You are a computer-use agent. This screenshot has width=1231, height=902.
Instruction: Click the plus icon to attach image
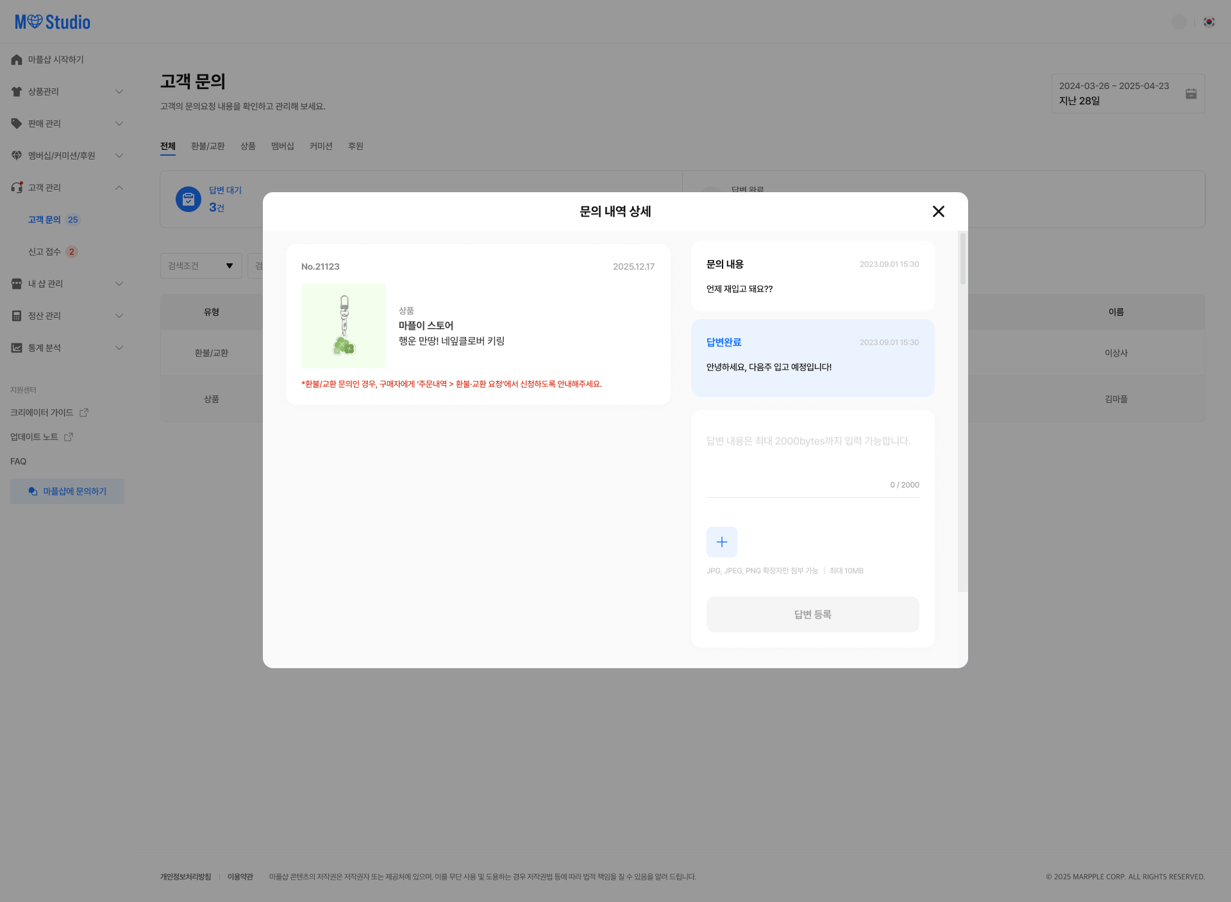pyautogui.click(x=721, y=542)
